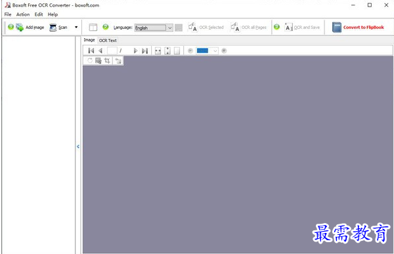Click the deskew image icon

(98, 61)
